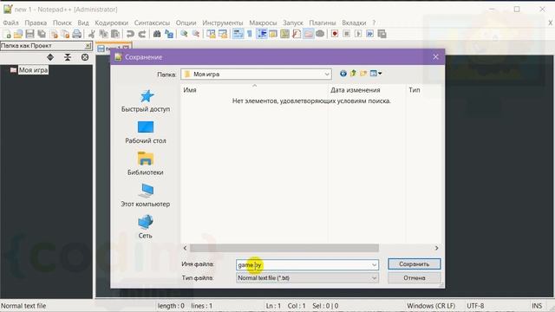
Task: Close the Папка как Проект panel
Action: 88,46
